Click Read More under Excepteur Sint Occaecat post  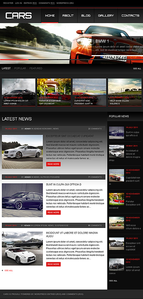(x=54, y=164)
